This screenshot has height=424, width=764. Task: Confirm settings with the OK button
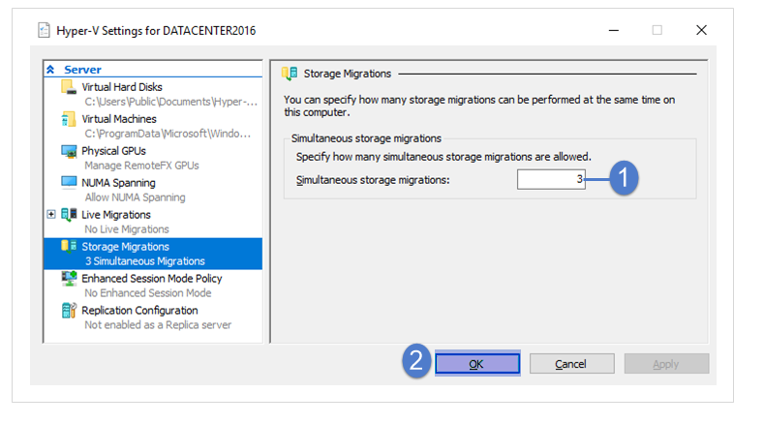click(477, 364)
